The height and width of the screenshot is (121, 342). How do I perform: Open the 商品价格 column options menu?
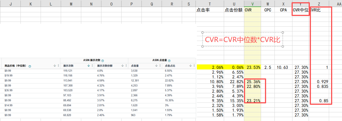(x=58, y=66)
